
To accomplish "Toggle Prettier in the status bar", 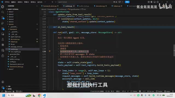I will click(x=159, y=91).
